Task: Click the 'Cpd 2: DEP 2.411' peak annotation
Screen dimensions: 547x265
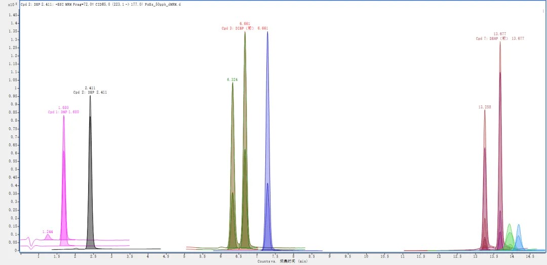Action: click(90, 93)
